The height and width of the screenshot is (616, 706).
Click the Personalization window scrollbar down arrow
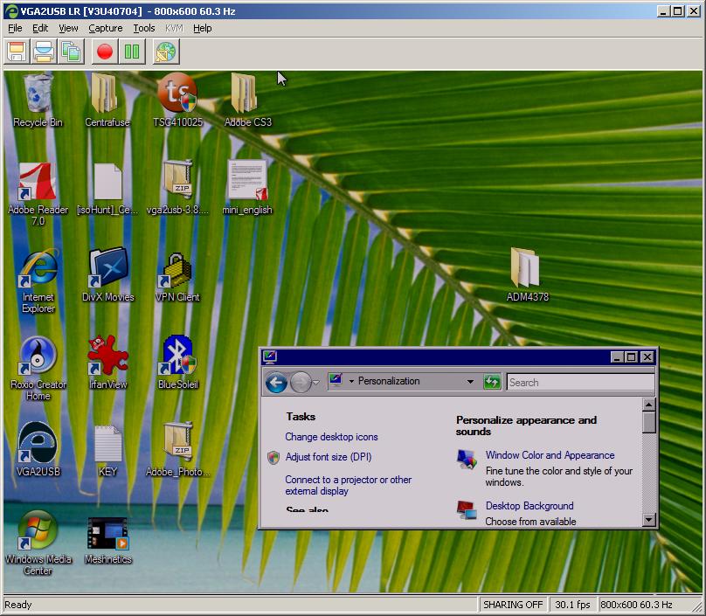[648, 519]
